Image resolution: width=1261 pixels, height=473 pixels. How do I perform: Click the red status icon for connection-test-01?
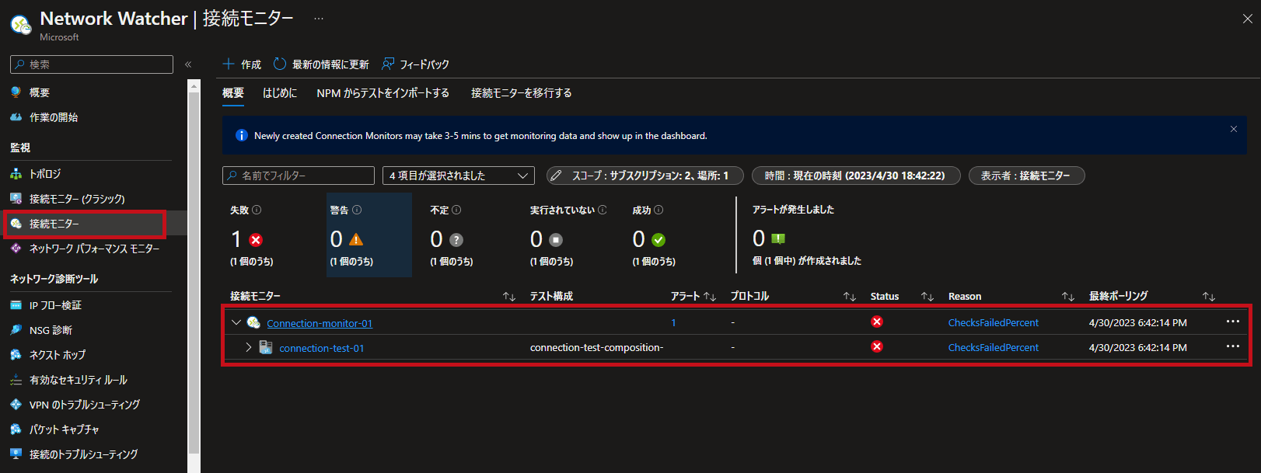click(x=877, y=346)
